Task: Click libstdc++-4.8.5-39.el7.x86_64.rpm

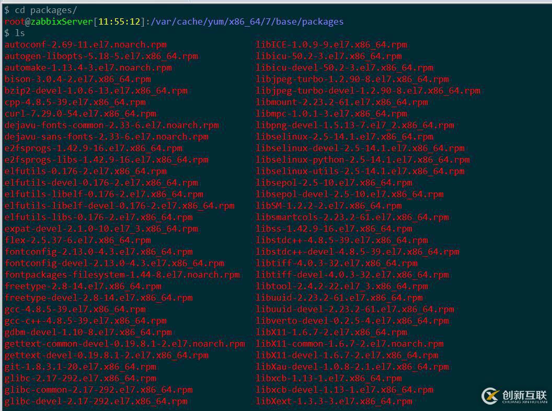Action: [x=342, y=240]
